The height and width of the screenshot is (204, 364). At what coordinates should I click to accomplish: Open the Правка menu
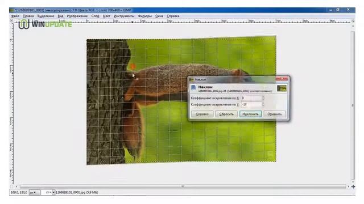click(x=28, y=16)
